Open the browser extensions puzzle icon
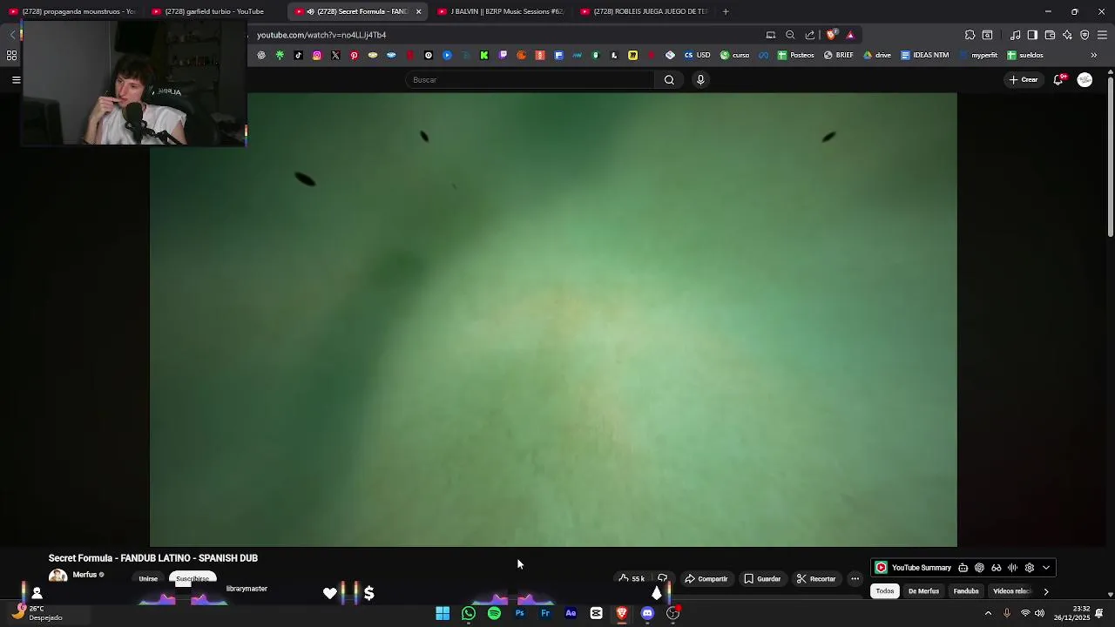Screen dimensions: 1115x627 point(970,35)
